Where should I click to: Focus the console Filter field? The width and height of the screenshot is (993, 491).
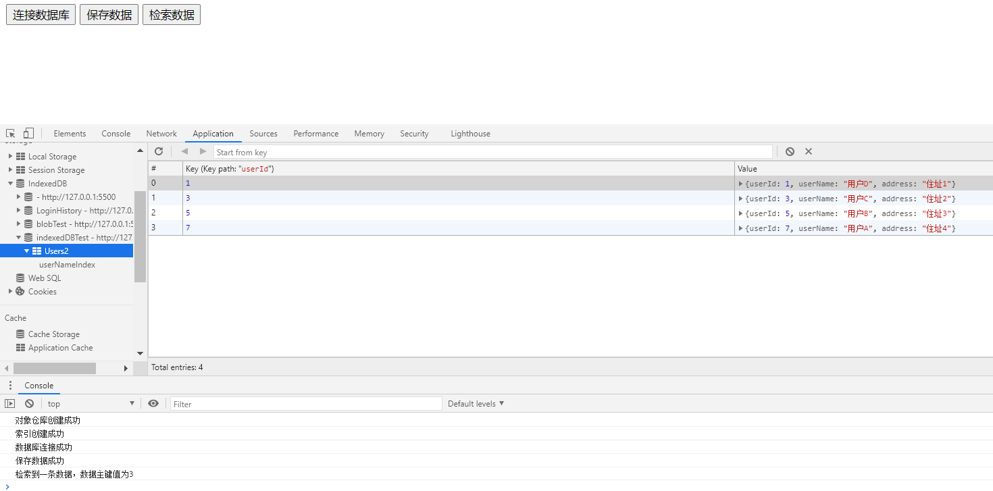(306, 404)
